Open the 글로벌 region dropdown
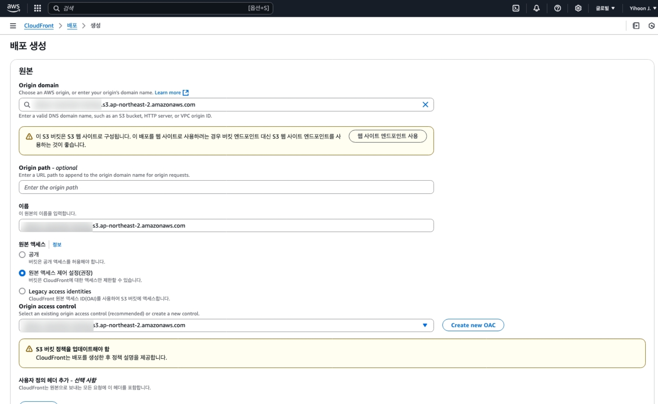 point(605,8)
